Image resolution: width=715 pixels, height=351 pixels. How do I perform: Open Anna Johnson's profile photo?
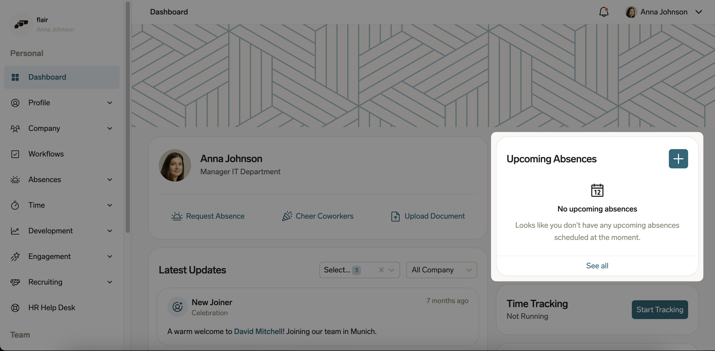point(175,165)
